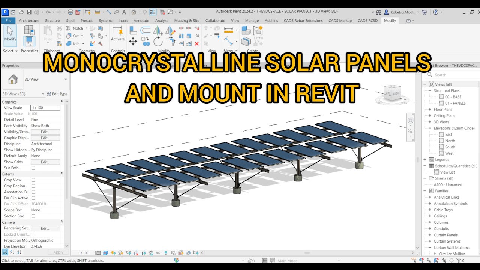Select the Mirror Pick Axis tool
The height and width of the screenshot is (270, 480).
(x=158, y=30)
